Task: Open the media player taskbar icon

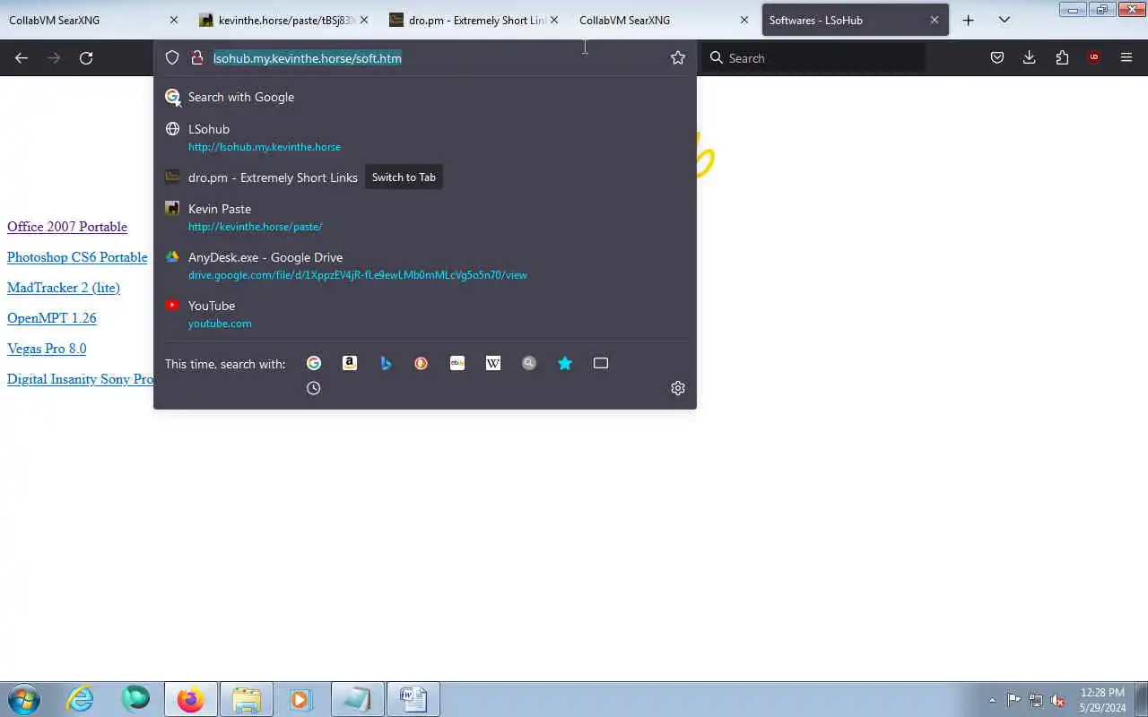Action: tap(300, 699)
